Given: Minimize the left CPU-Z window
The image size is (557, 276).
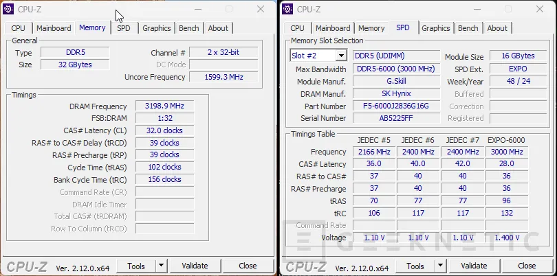Looking at the screenshot, I should coord(198,9).
